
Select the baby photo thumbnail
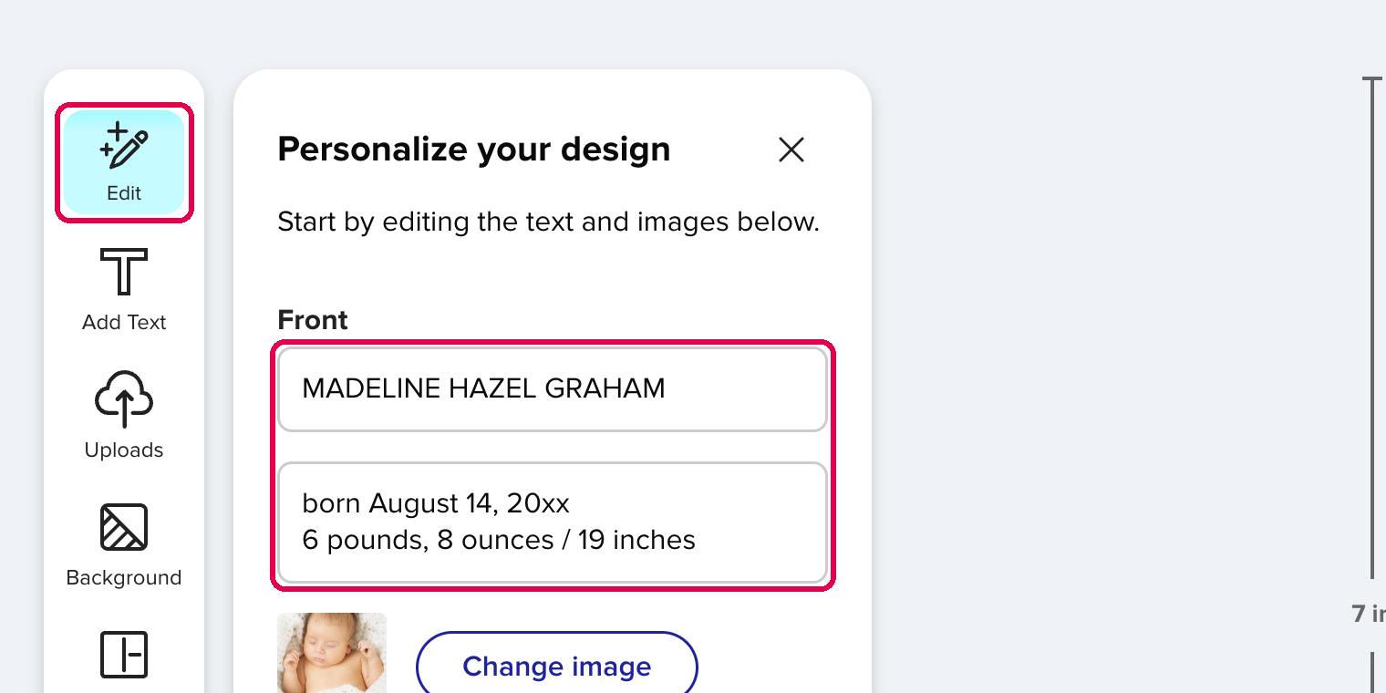pyautogui.click(x=332, y=653)
